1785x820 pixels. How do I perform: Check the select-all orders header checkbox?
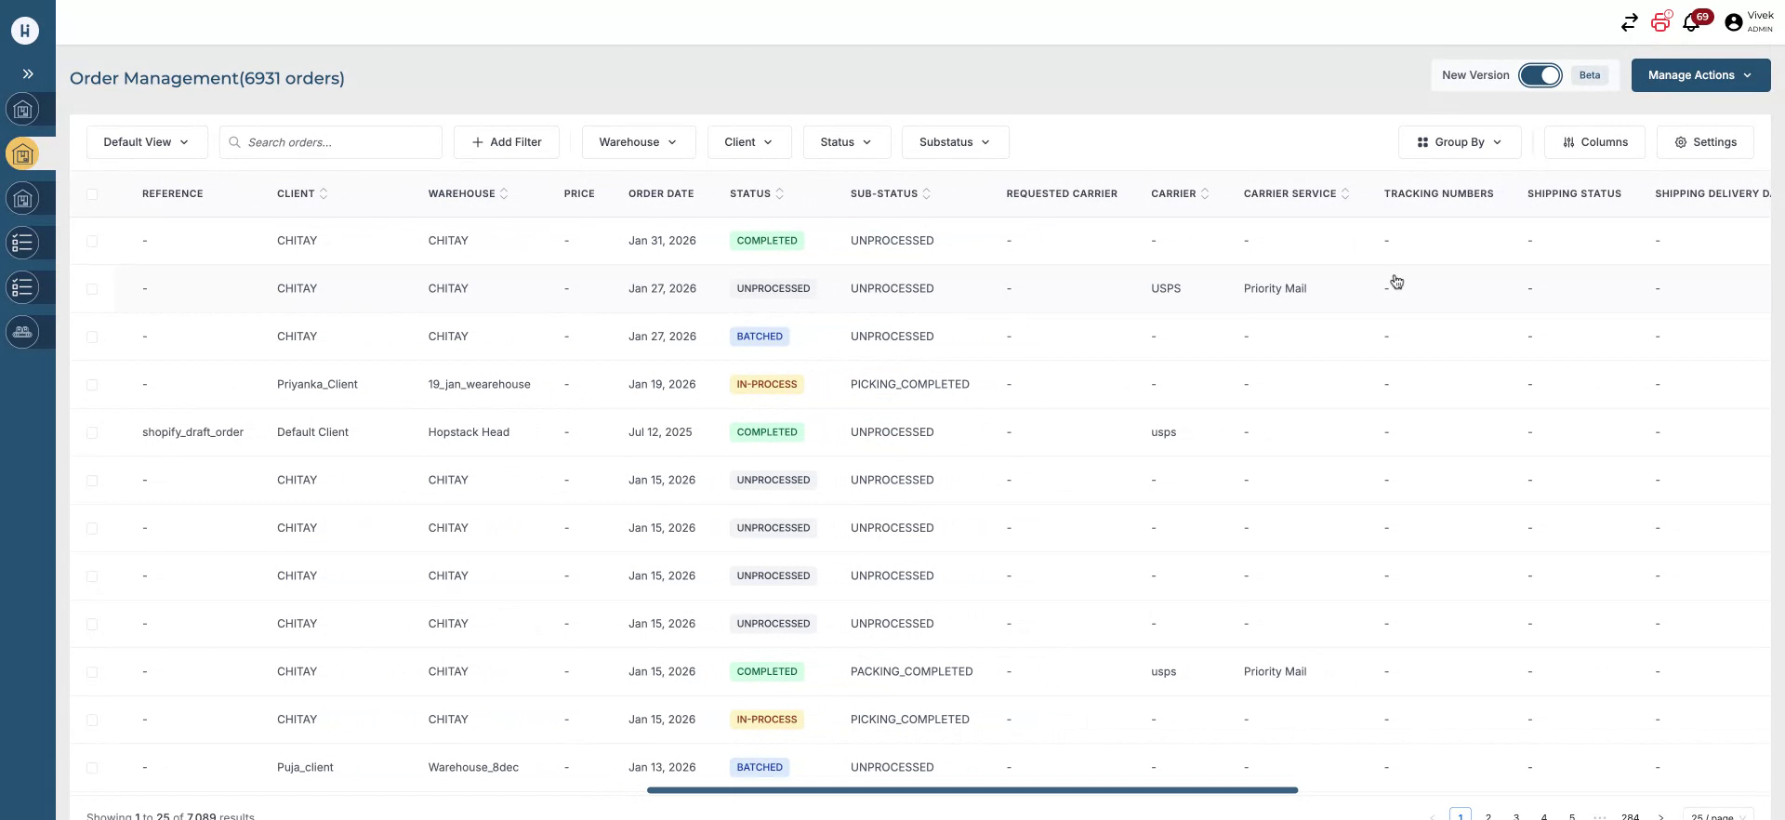click(x=92, y=194)
